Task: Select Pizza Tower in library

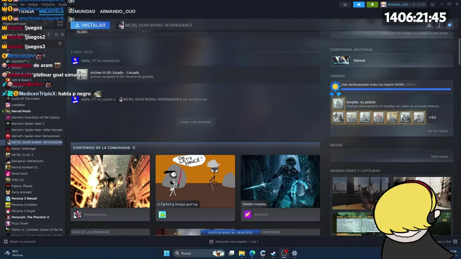Action: (x=20, y=223)
